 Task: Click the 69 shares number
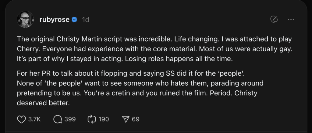tap(136, 119)
